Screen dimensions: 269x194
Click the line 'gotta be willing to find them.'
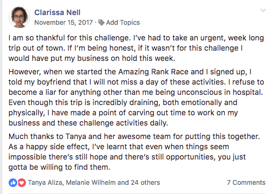[59, 167]
